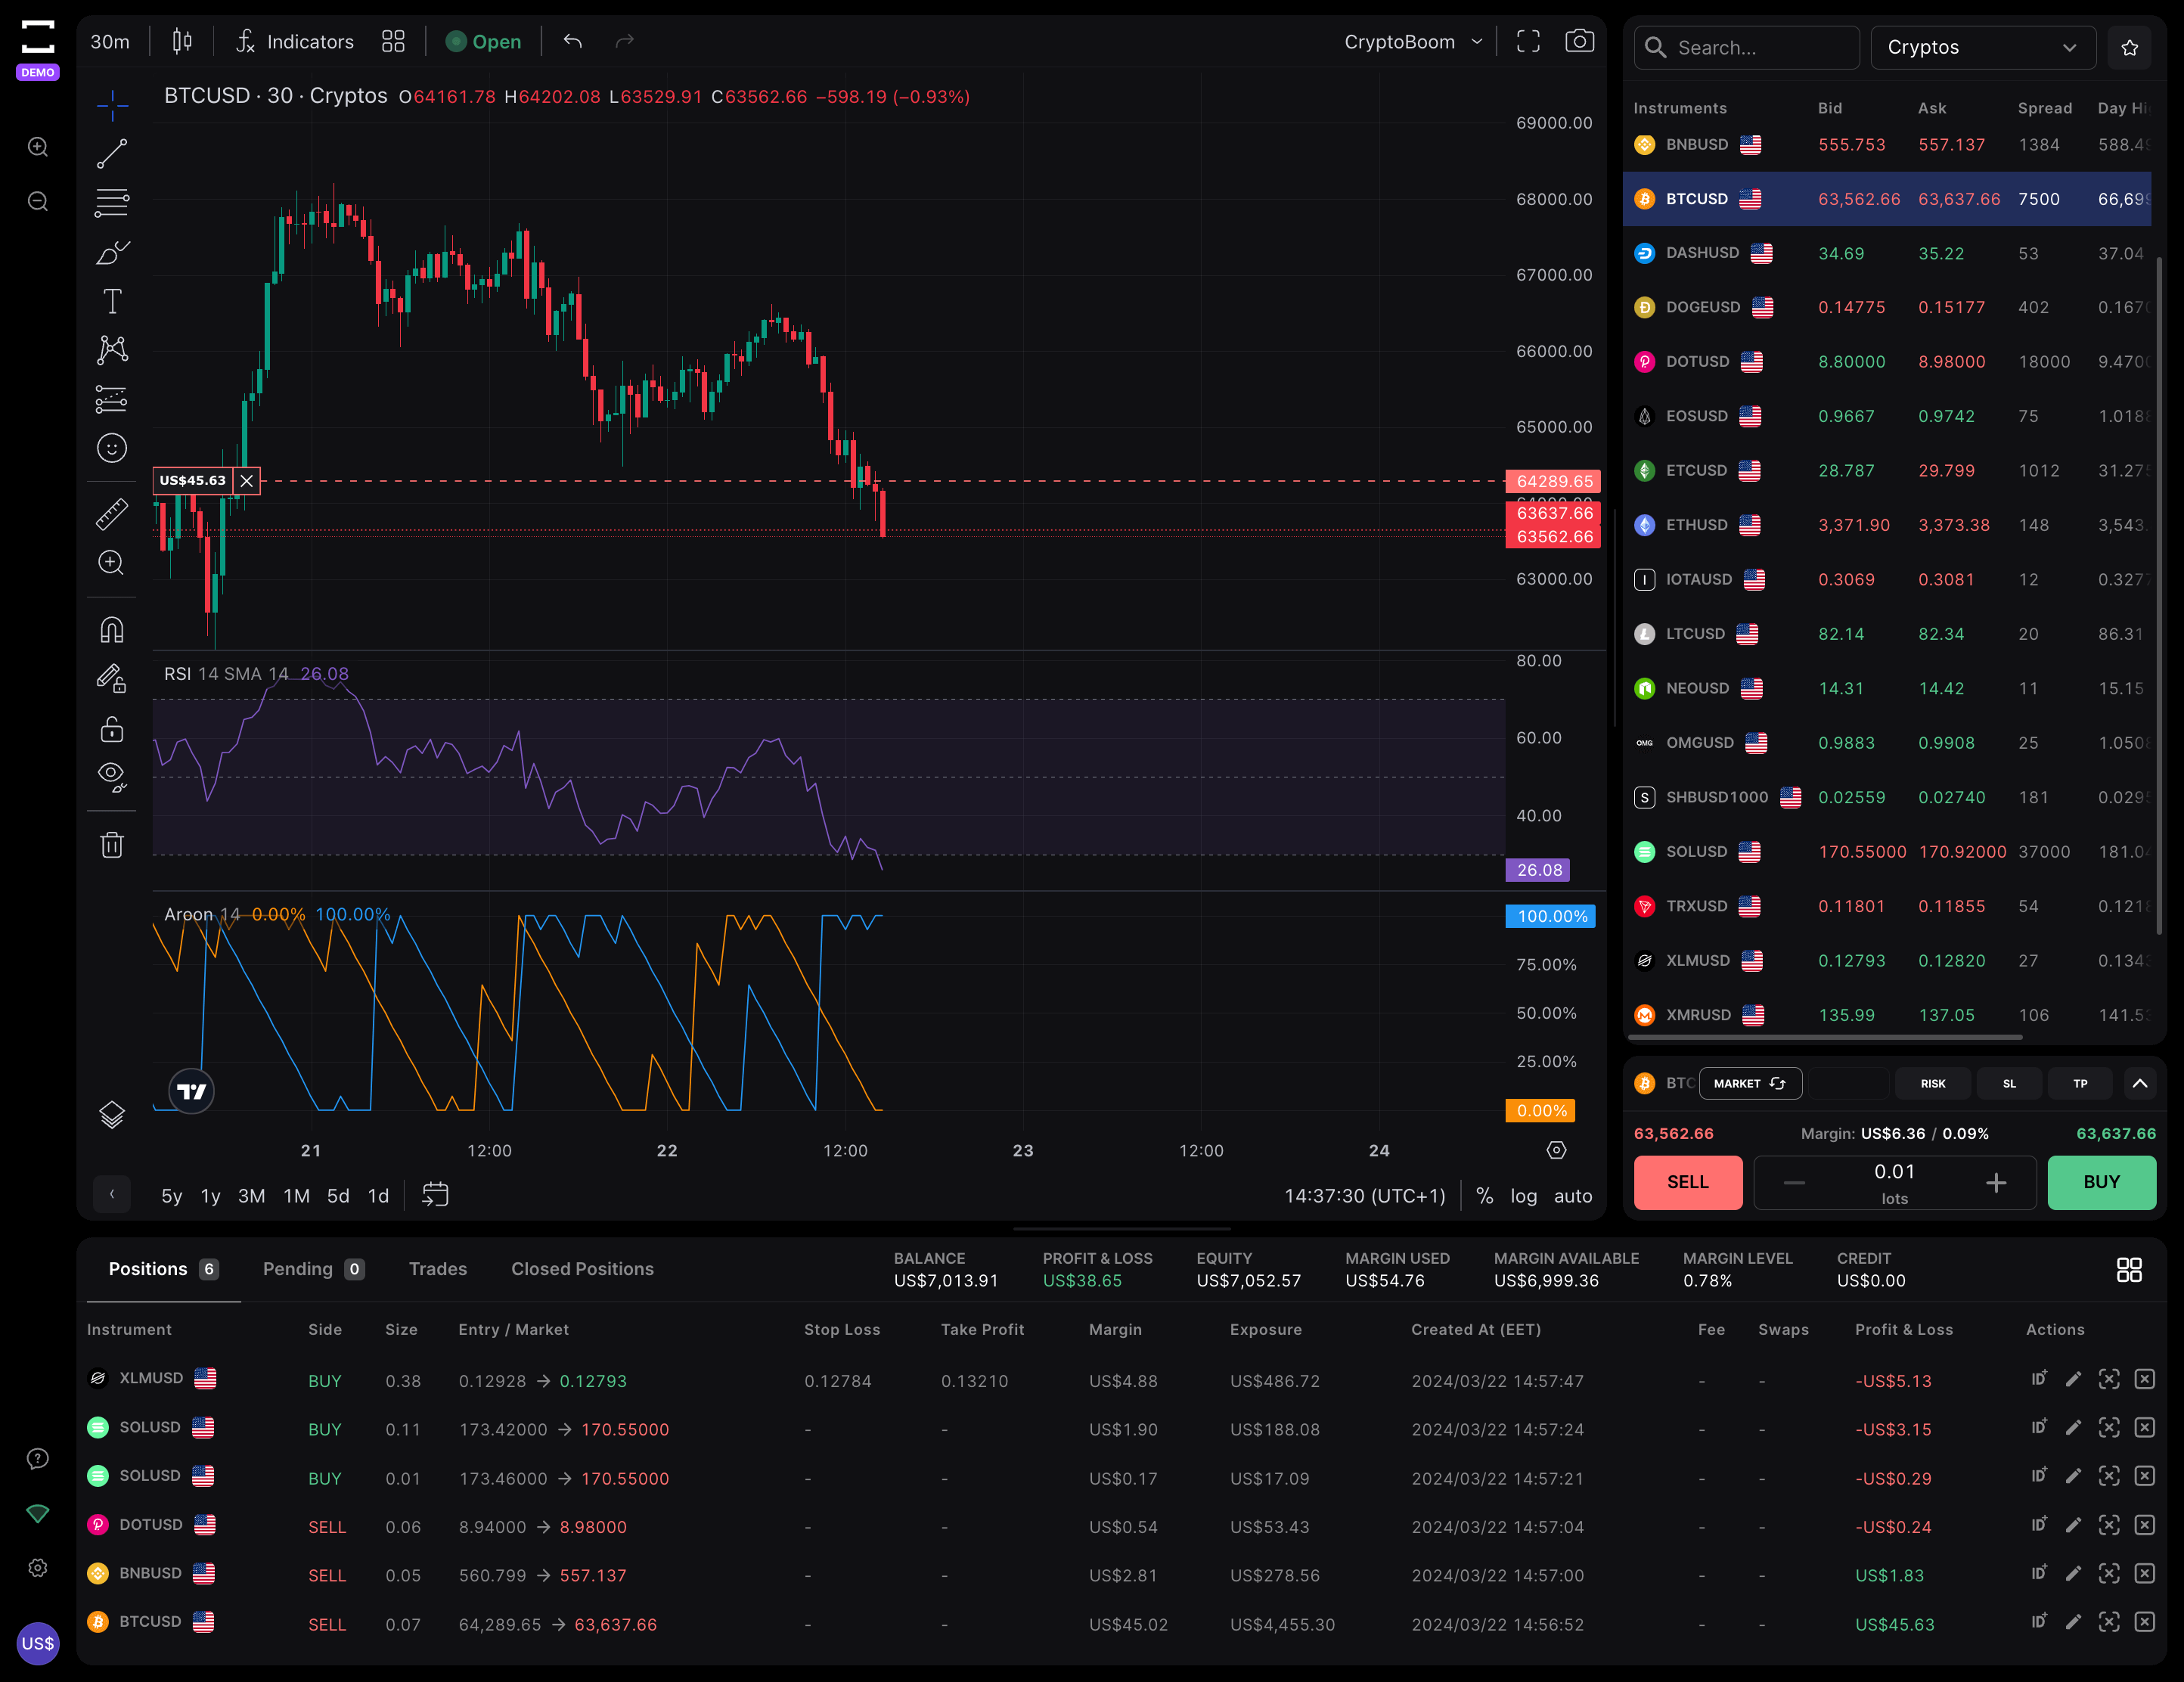Open the Cryptos instrument category dropdown
Image resolution: width=2184 pixels, height=1682 pixels.
1982,47
